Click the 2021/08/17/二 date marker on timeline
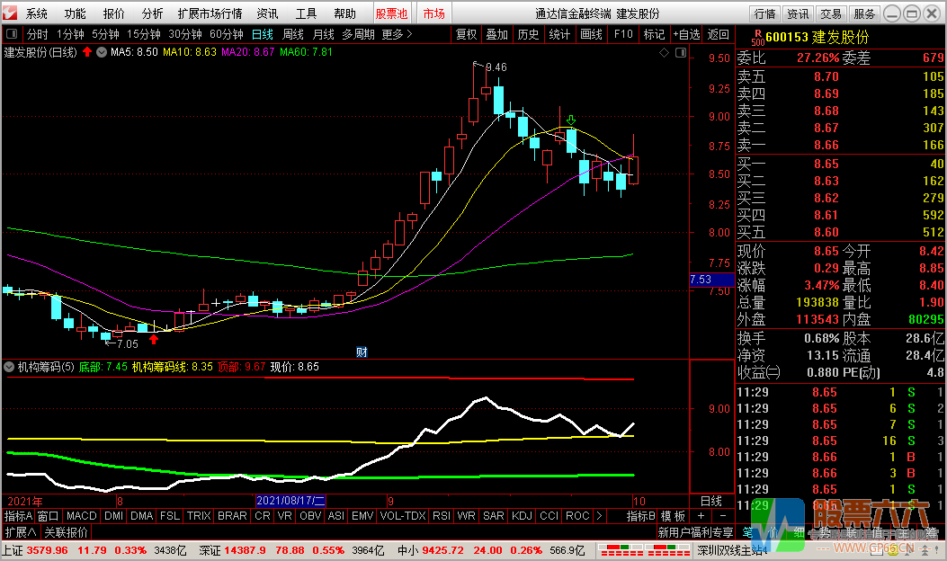The image size is (947, 561). (291, 501)
